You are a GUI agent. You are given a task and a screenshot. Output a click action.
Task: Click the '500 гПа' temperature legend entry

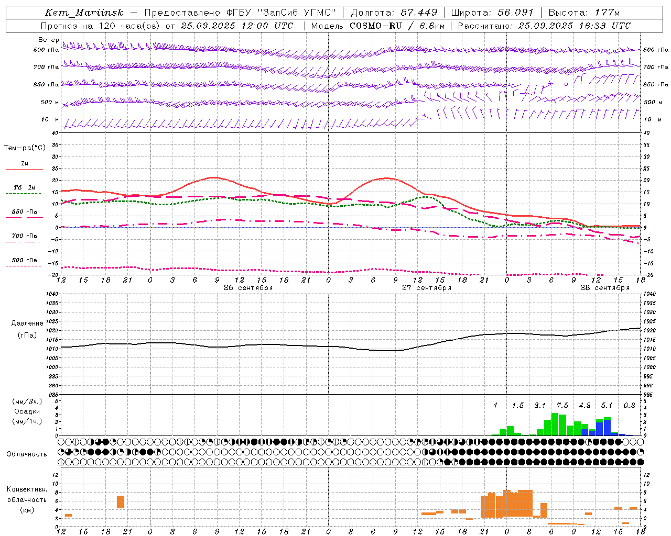(x=25, y=260)
